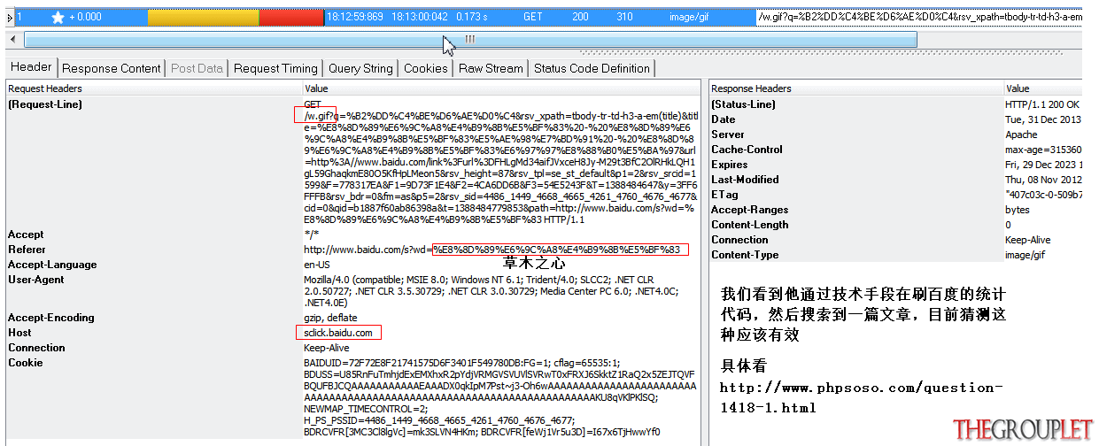1099x446 pixels.
Task: Click the Request Headers column header
Action: coord(154,88)
